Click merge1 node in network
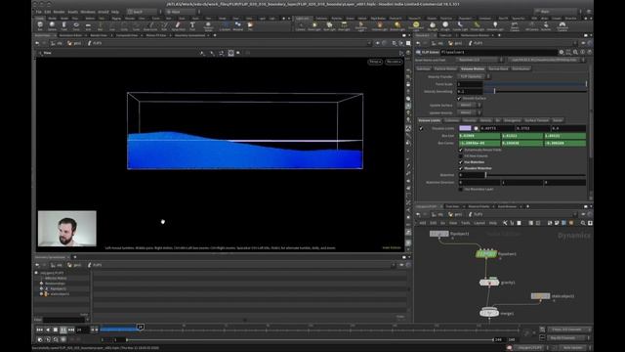 (489, 313)
